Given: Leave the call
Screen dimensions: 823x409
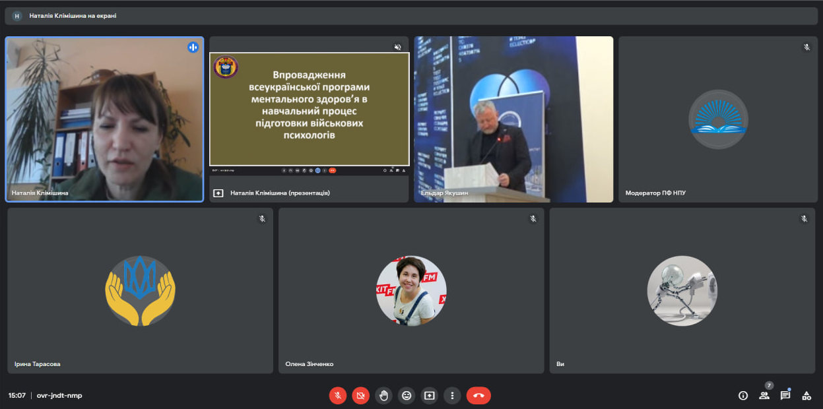Looking at the screenshot, I should point(478,395).
